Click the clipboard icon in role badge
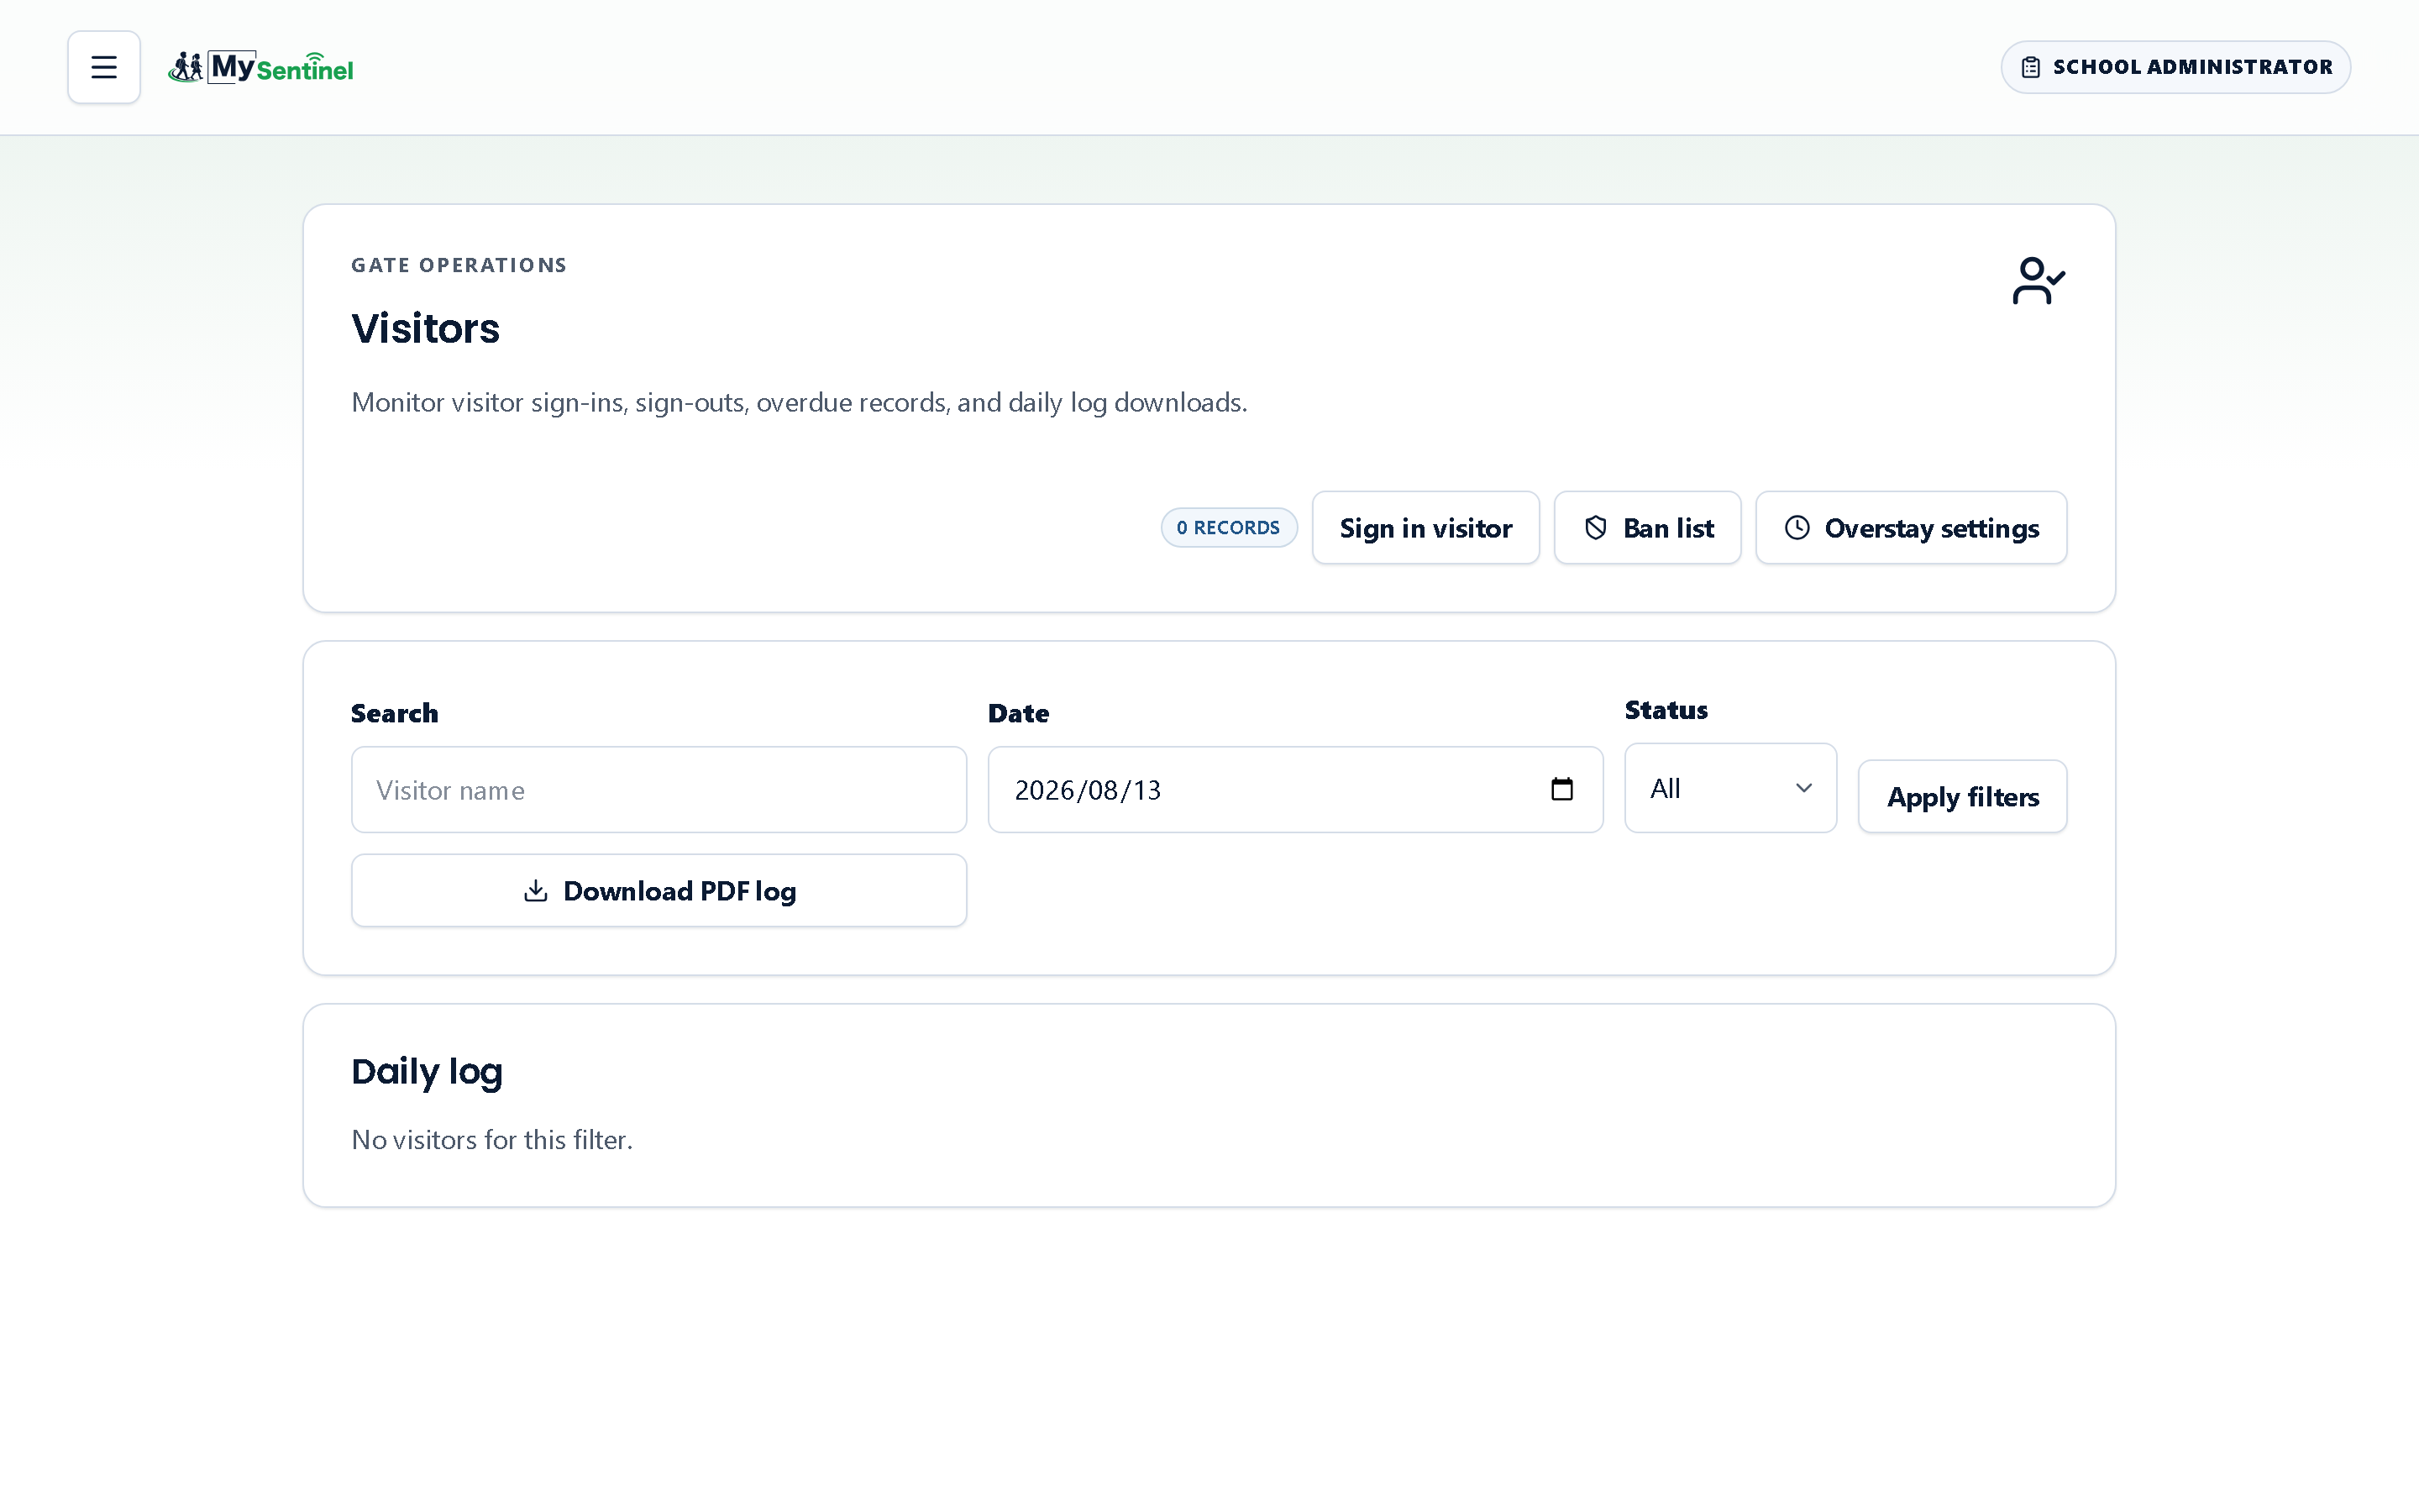The width and height of the screenshot is (2419, 1512). point(2030,67)
